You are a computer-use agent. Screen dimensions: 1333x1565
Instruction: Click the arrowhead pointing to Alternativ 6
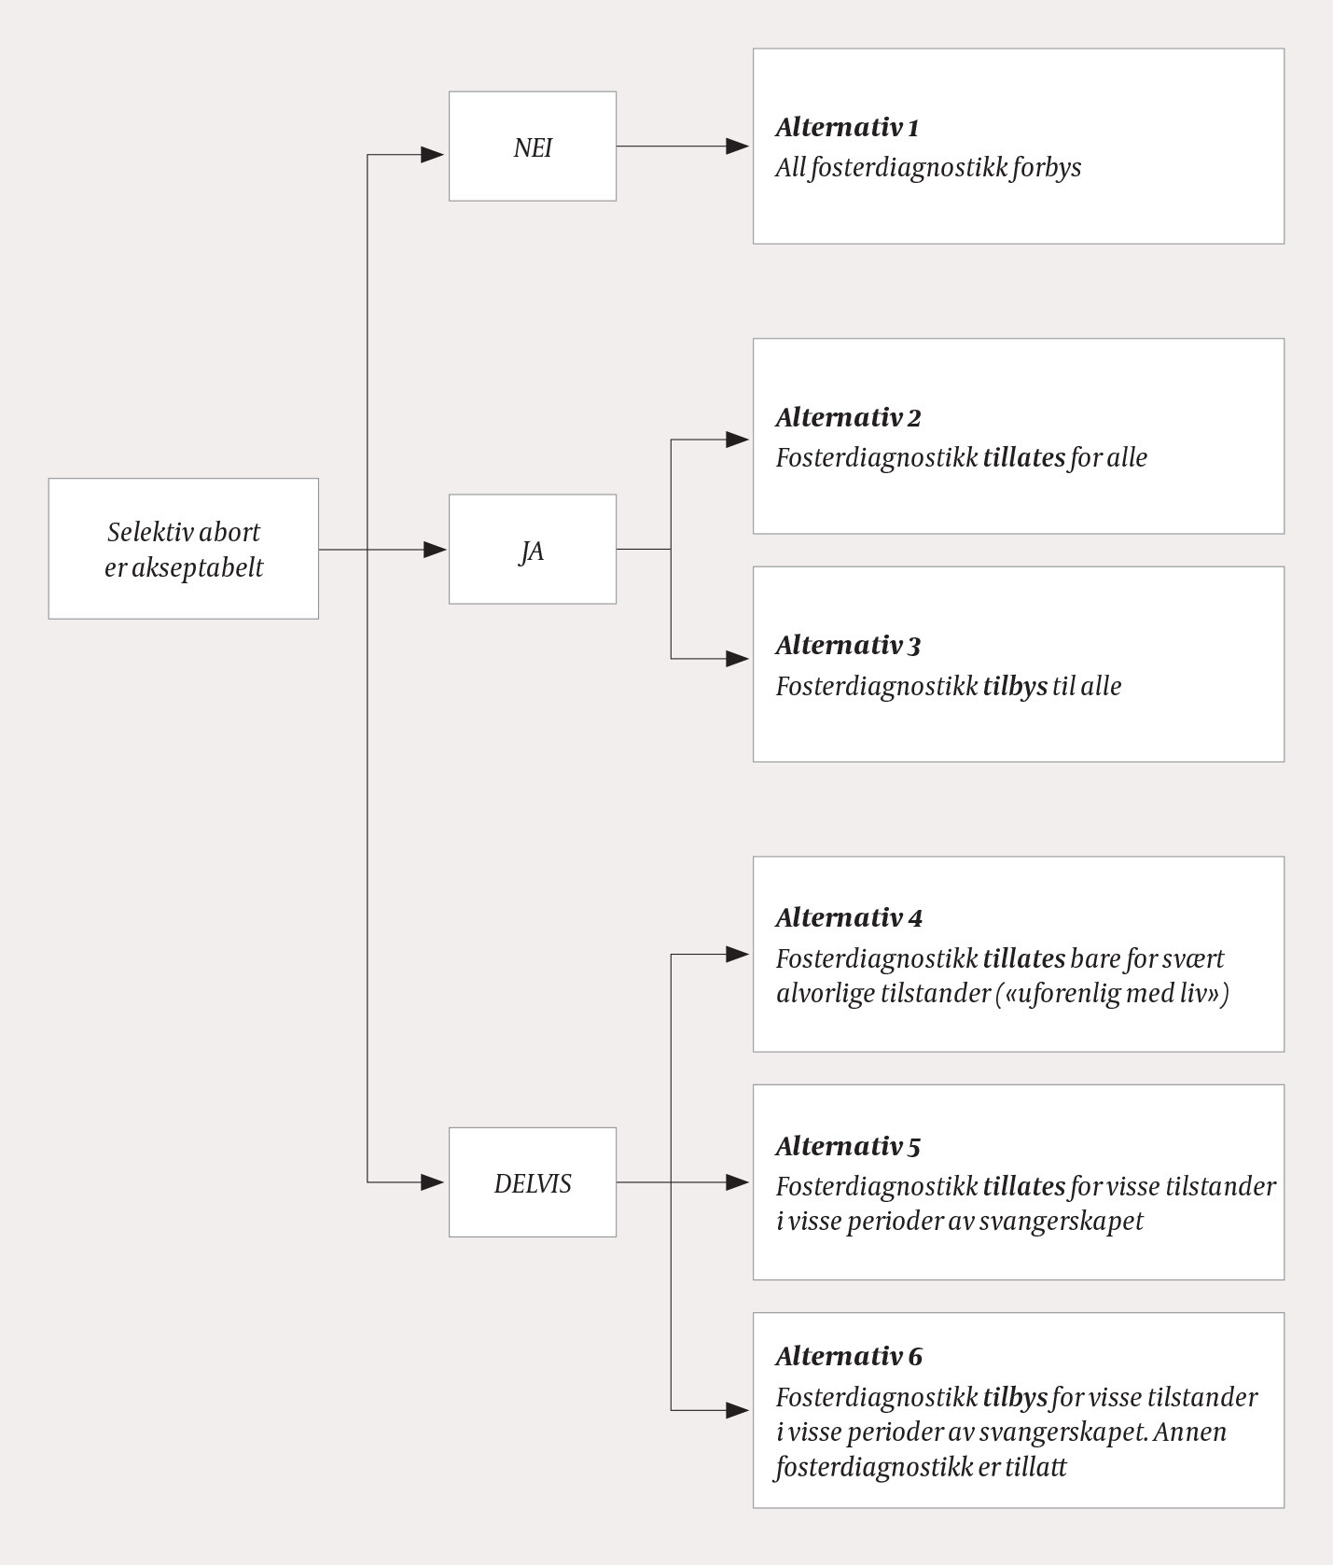tap(738, 1410)
